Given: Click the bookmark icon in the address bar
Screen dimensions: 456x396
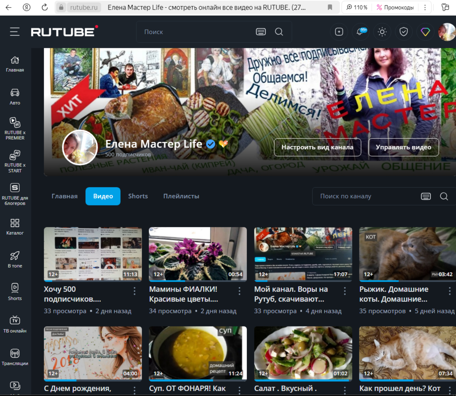Looking at the screenshot, I should tap(330, 7).
